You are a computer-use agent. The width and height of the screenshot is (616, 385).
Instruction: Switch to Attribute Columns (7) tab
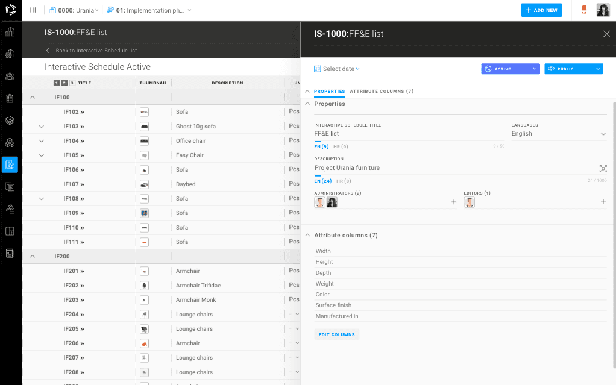382,92
